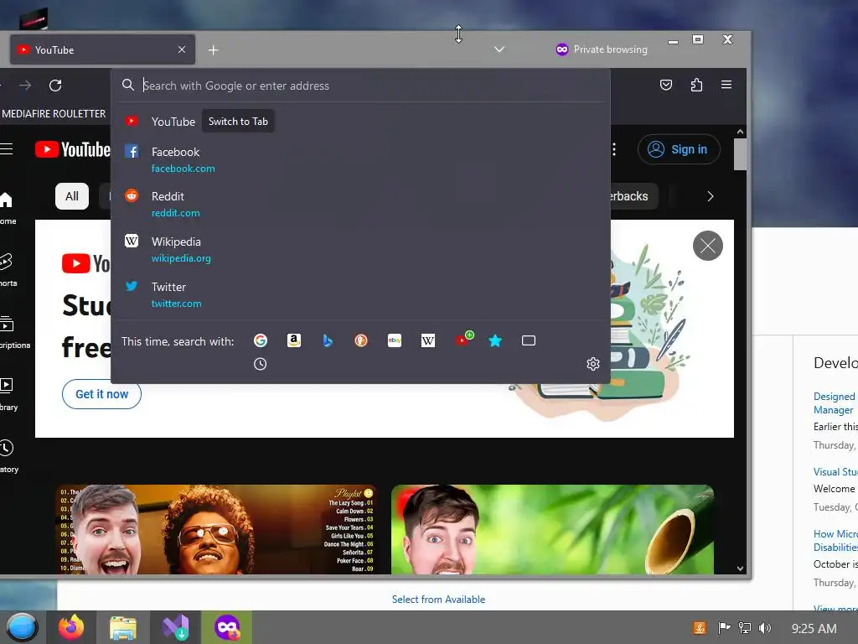Open YouTube guide hamburger menu
Screen dimensions: 858x644
[6, 149]
